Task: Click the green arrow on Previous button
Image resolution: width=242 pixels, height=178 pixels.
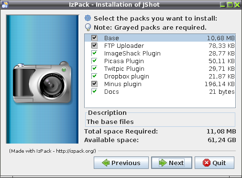Action: tap(106, 163)
